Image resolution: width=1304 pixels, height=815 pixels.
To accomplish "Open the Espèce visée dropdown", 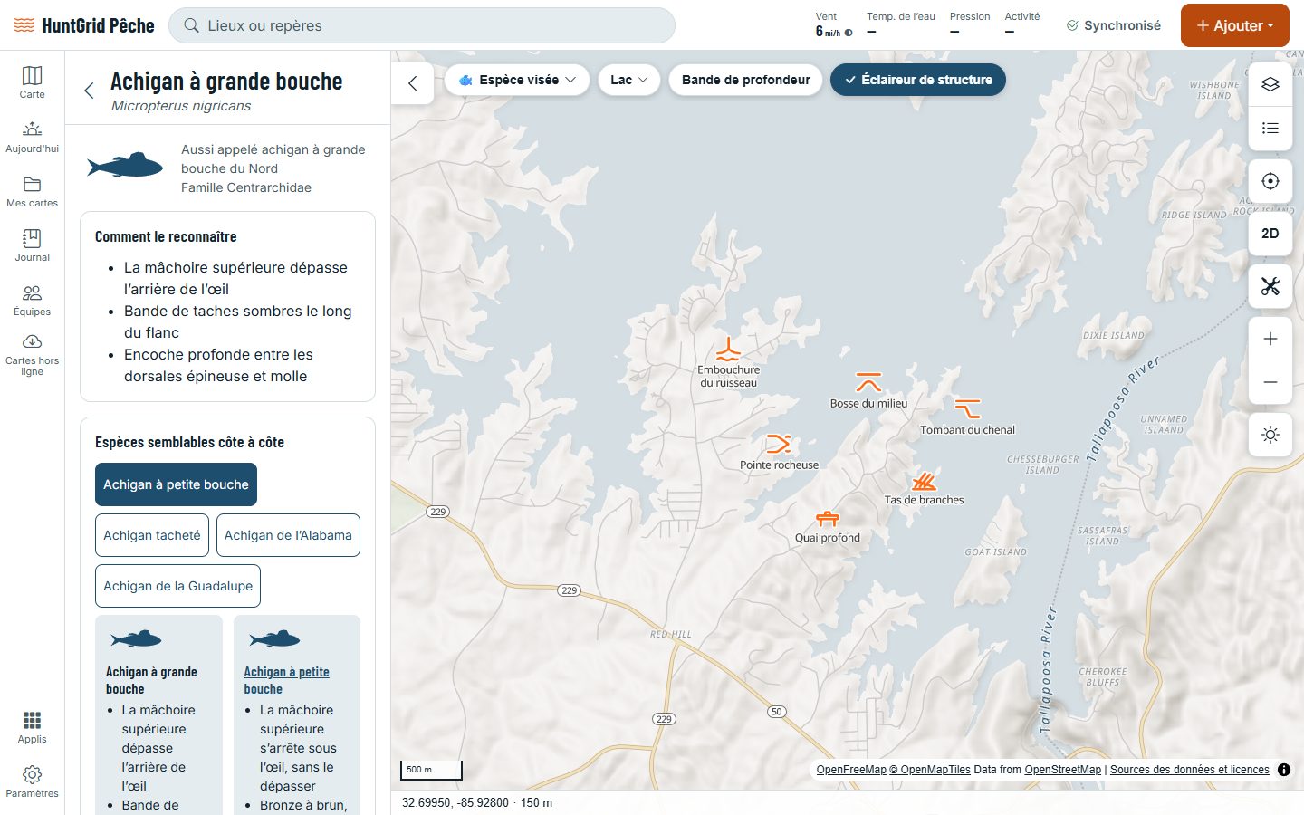I will (x=517, y=80).
